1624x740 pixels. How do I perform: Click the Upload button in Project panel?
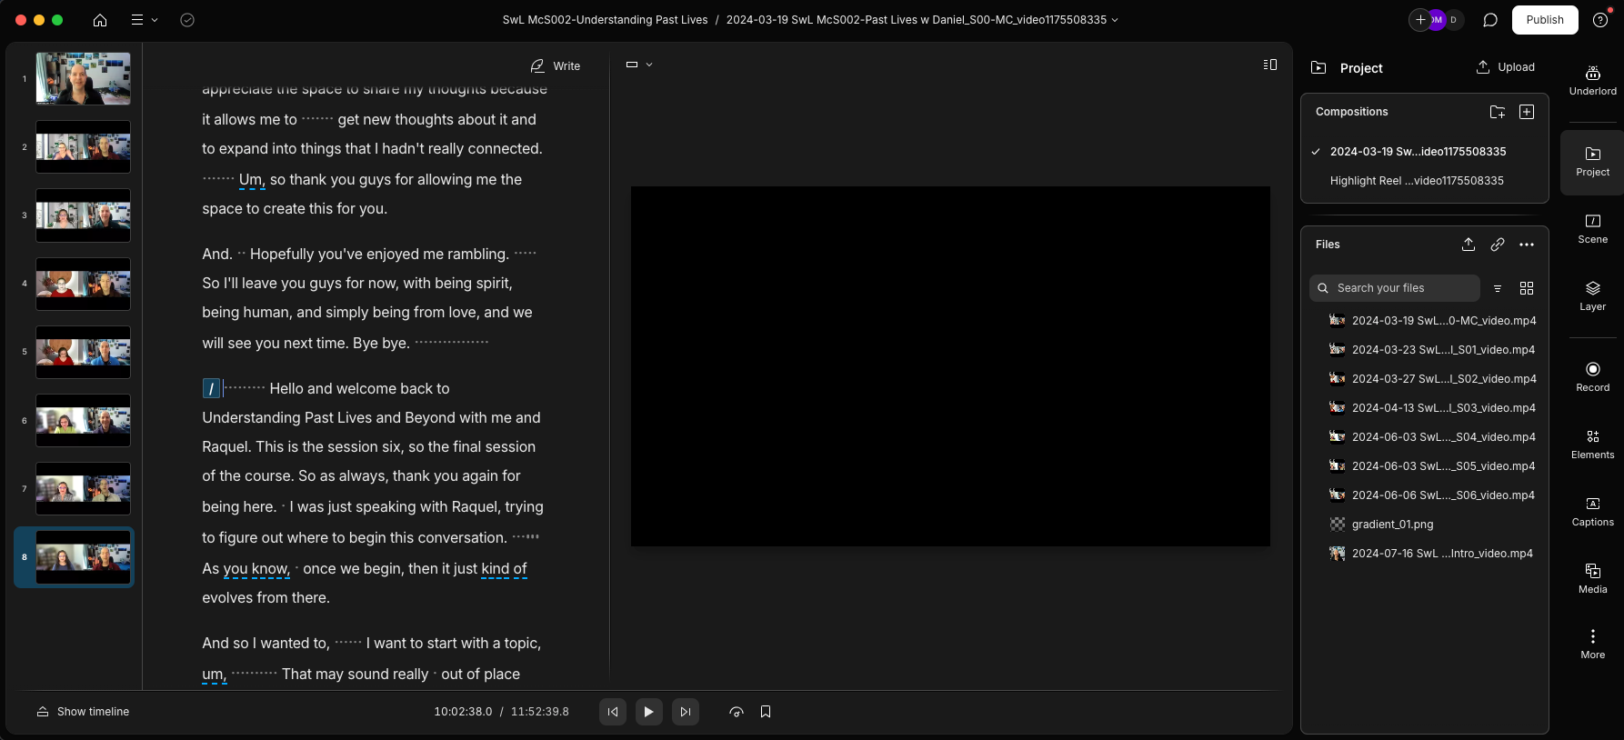click(x=1505, y=67)
